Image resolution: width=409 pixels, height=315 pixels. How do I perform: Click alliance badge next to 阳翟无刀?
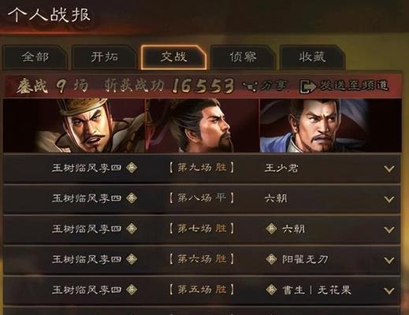click(271, 259)
